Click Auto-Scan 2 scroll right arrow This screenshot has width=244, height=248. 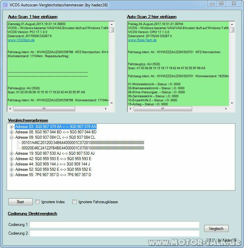pos(226,109)
